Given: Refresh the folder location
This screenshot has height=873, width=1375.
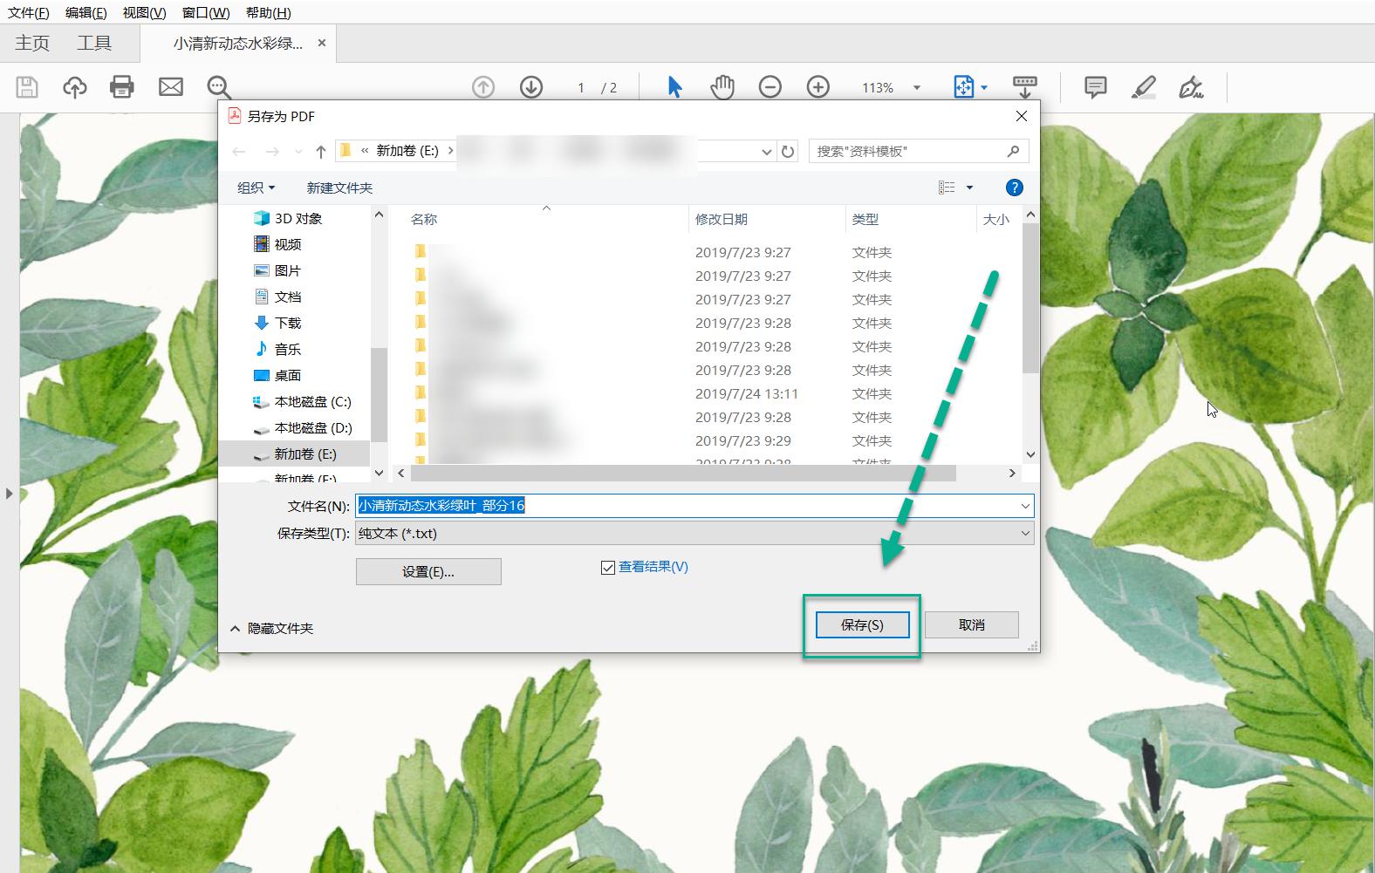Looking at the screenshot, I should (788, 152).
